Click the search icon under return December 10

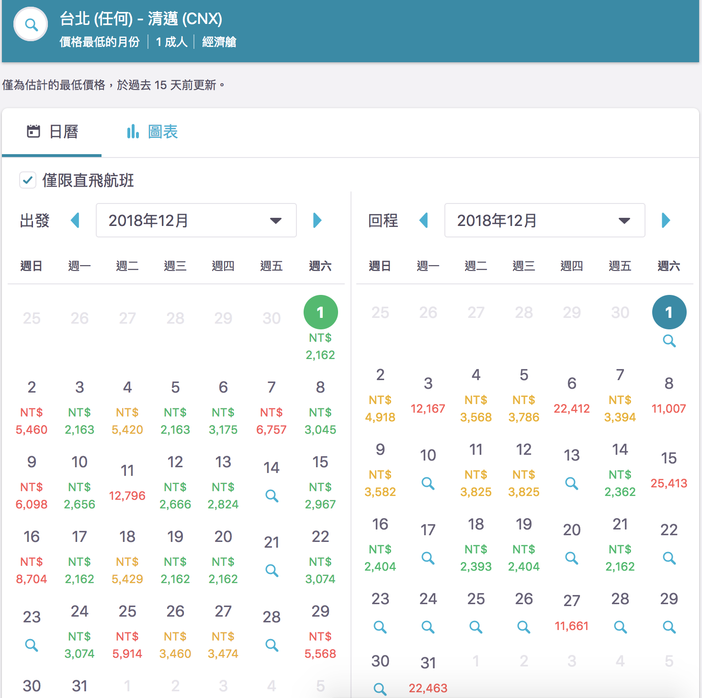coord(428,483)
